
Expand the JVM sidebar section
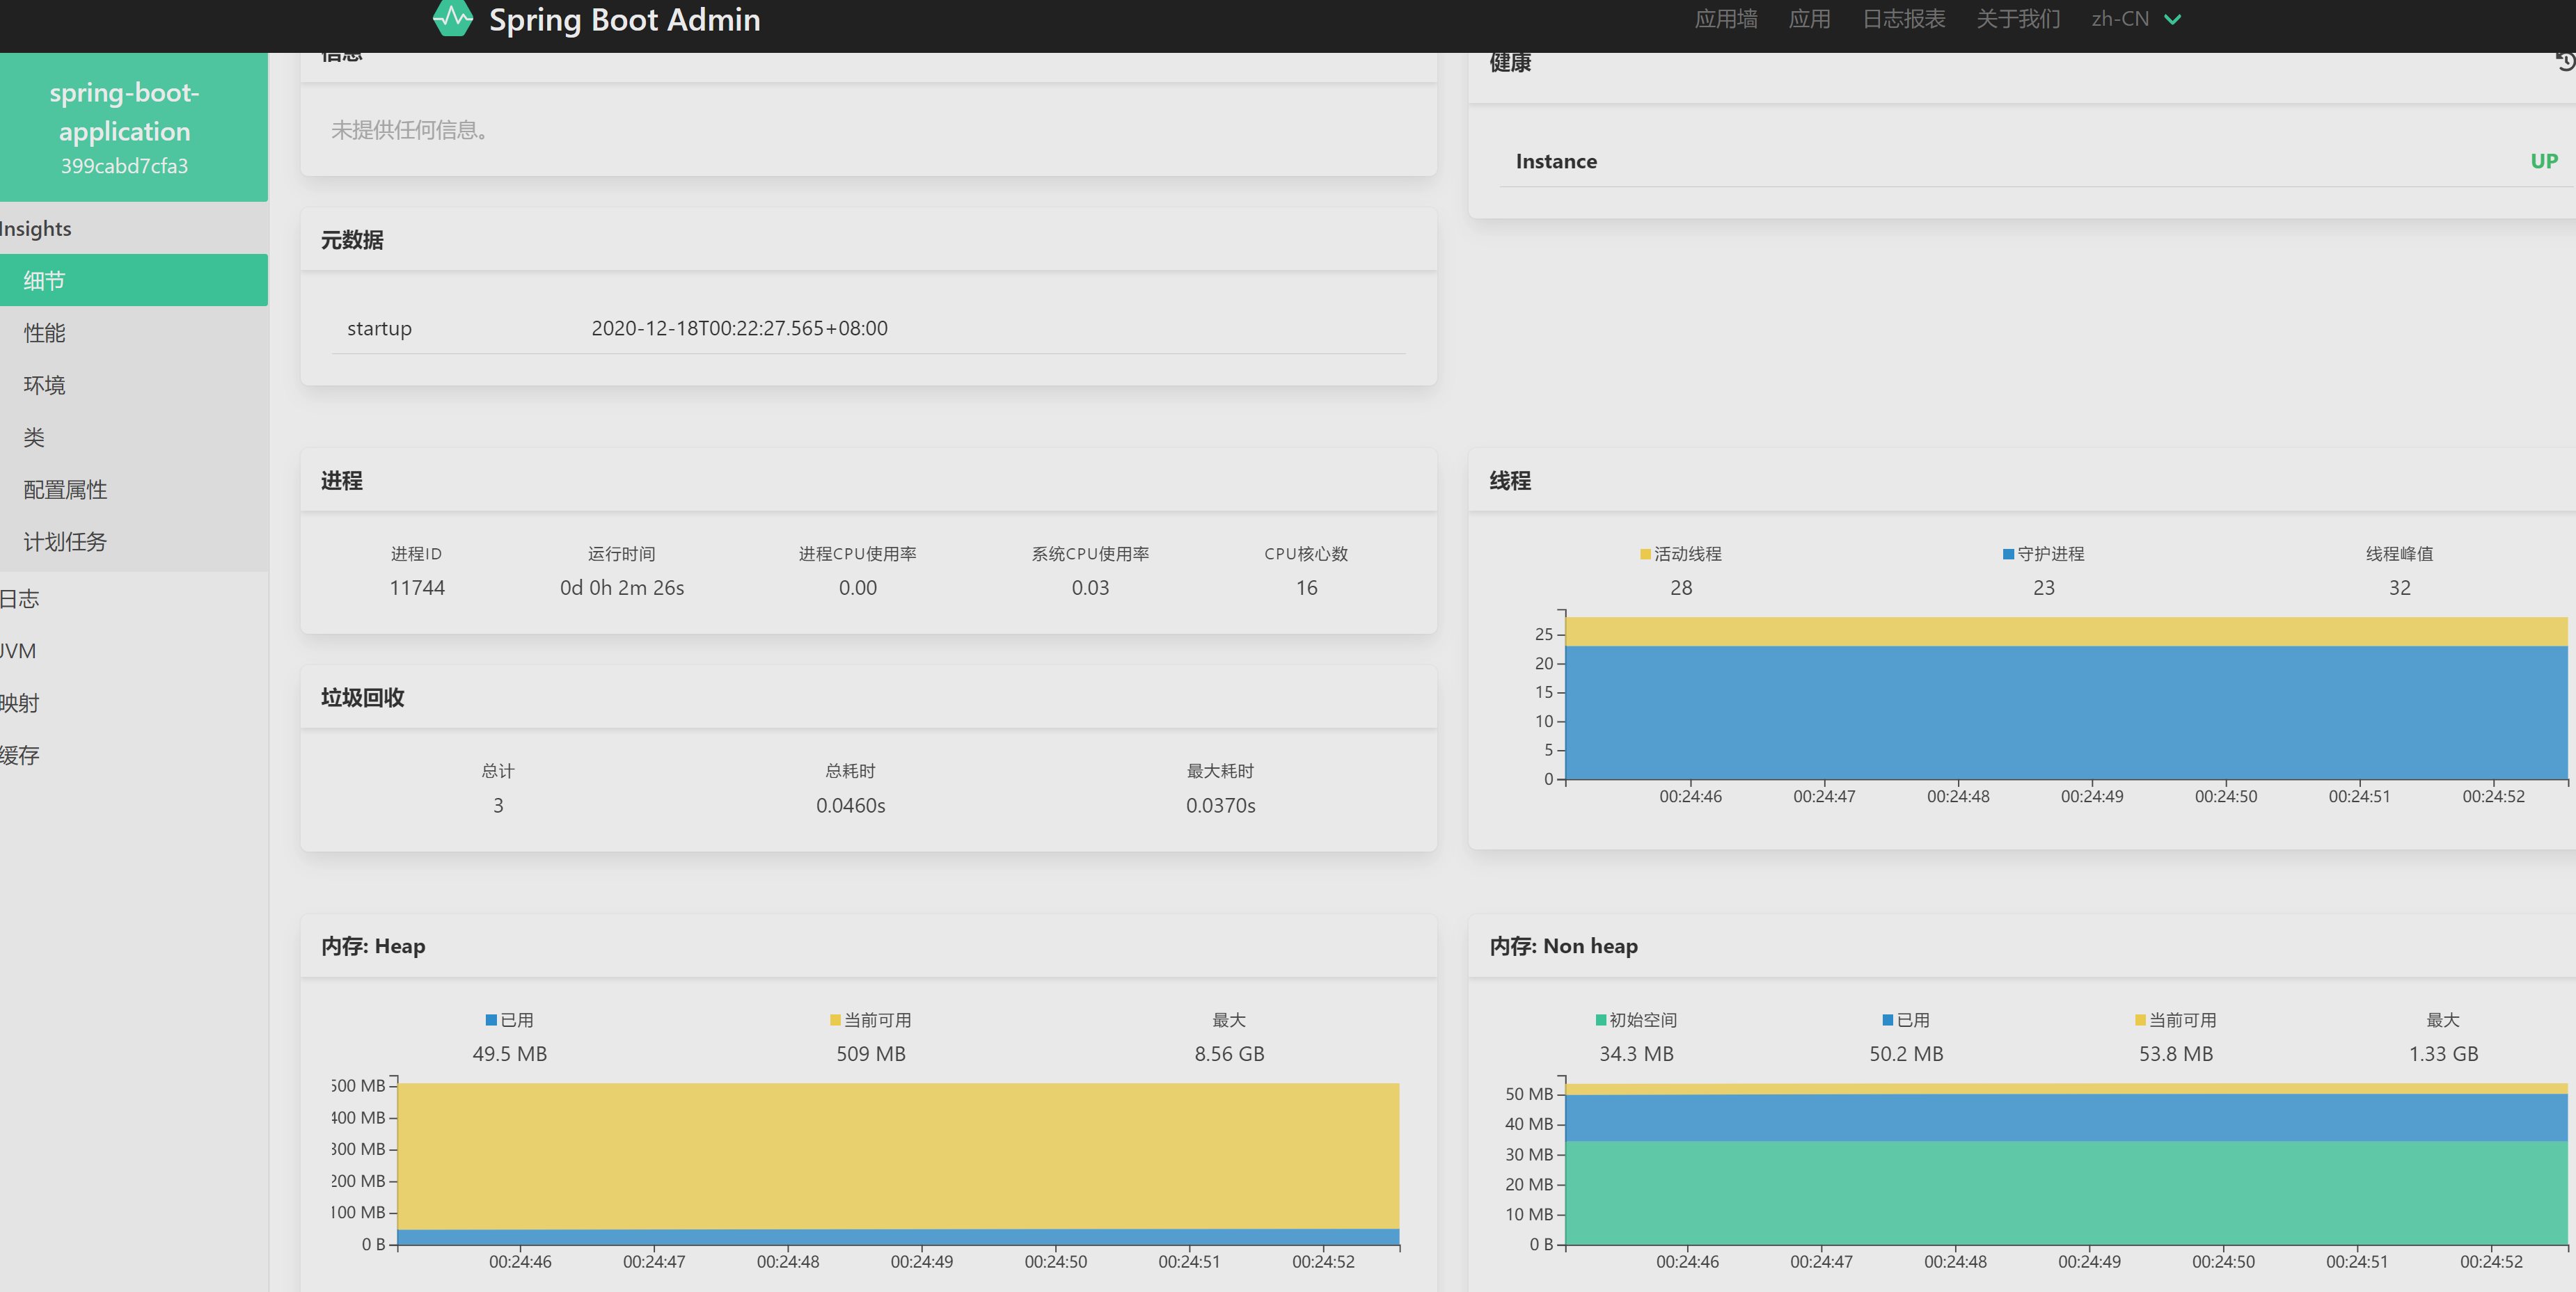(x=18, y=651)
